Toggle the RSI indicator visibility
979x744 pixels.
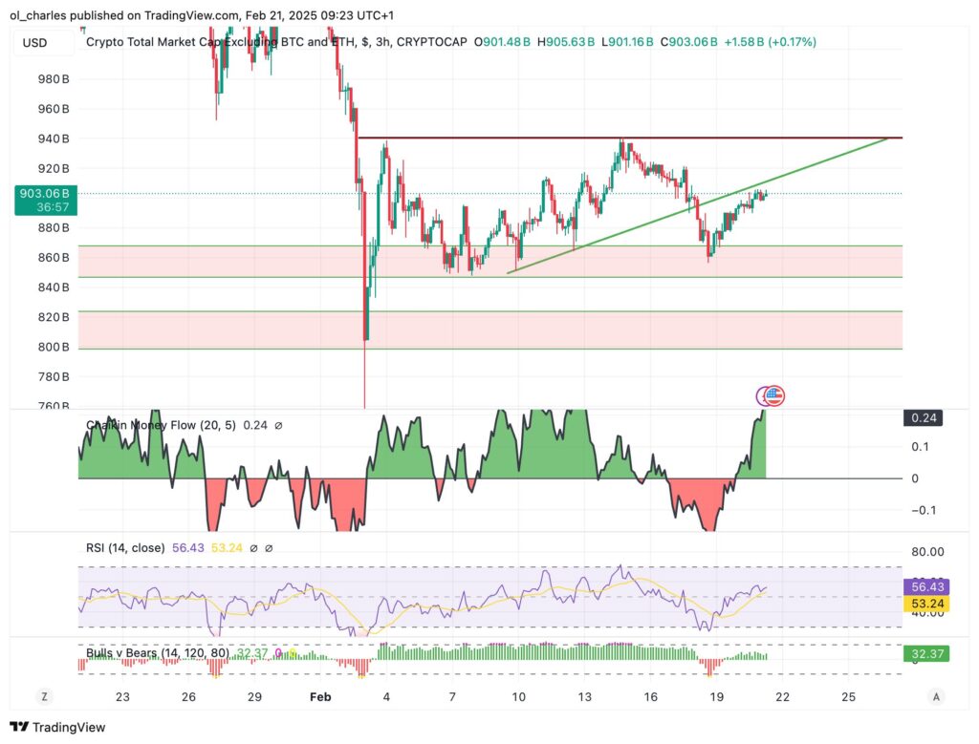[x=254, y=547]
